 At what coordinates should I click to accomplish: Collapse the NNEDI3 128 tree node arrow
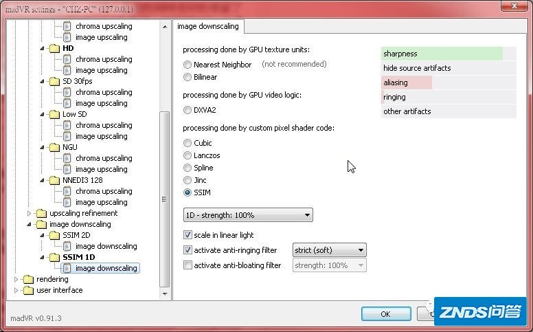point(42,180)
